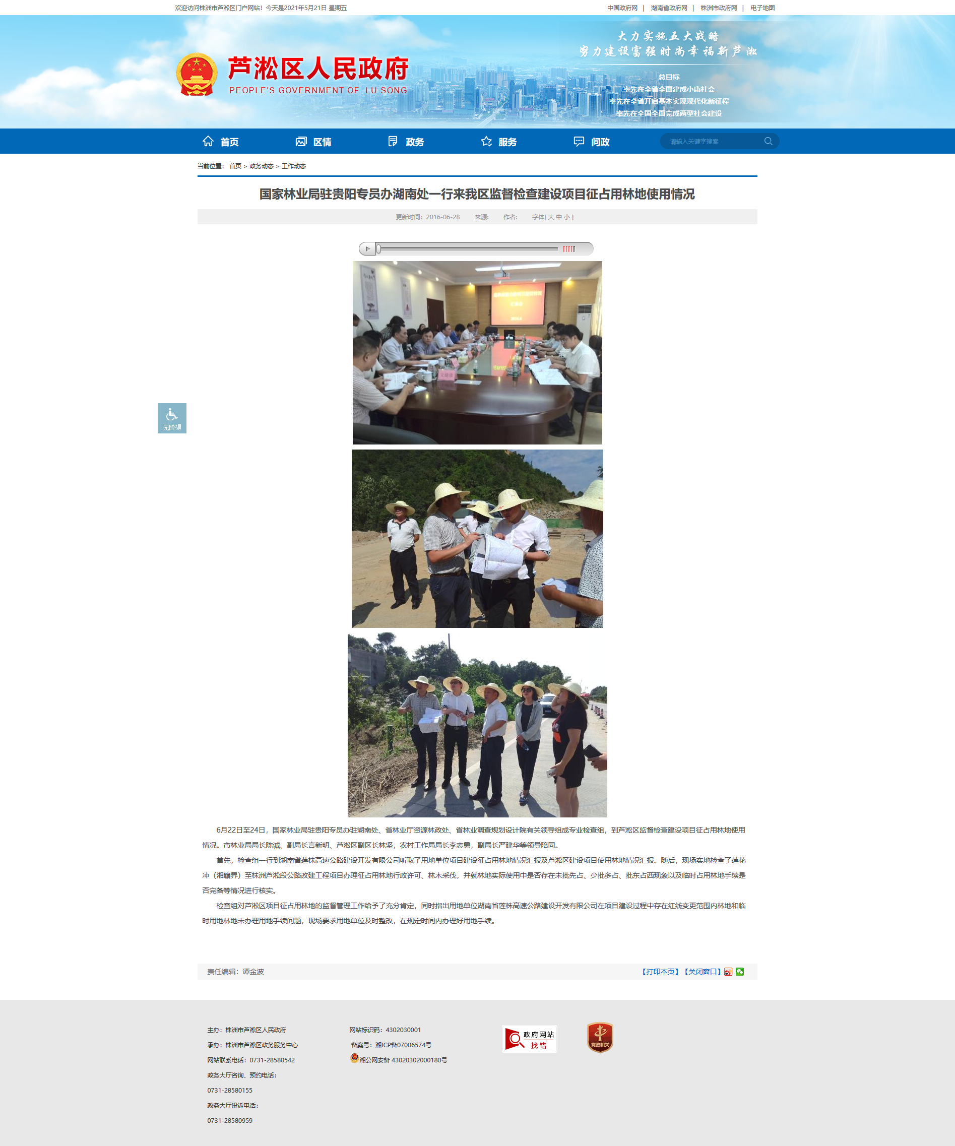The height and width of the screenshot is (1146, 955).
Task: Click the search magnifier icon
Action: [x=768, y=141]
